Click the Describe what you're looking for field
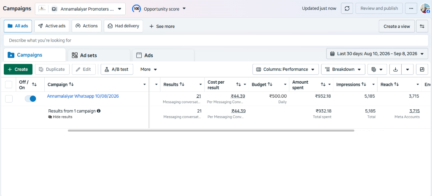The image size is (432, 196). [216, 40]
